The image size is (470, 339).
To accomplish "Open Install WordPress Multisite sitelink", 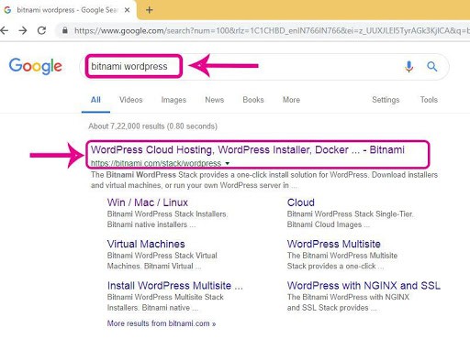I will point(174,286).
